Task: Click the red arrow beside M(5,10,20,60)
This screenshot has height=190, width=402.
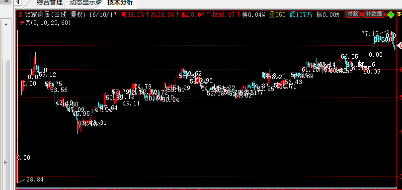Action: (x=22, y=23)
